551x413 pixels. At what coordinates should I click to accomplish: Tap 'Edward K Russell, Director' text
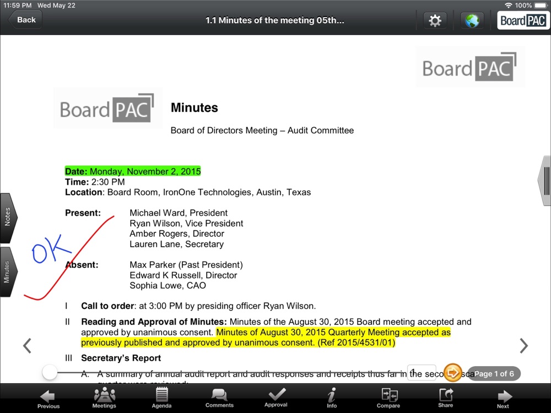[183, 275]
